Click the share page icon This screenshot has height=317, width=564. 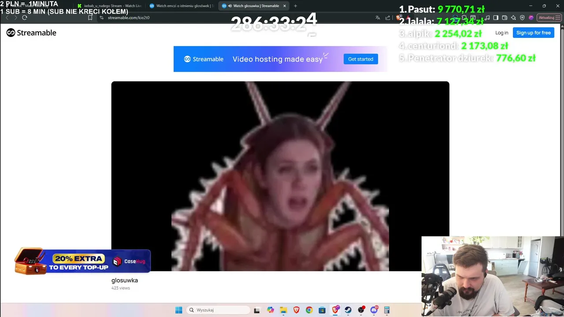[x=388, y=18]
